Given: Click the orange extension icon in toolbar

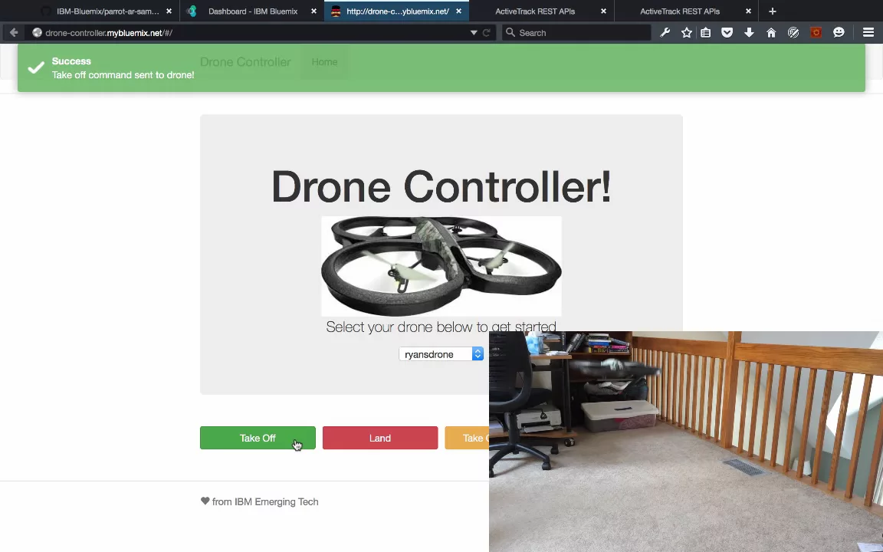Looking at the screenshot, I should pyautogui.click(x=816, y=33).
